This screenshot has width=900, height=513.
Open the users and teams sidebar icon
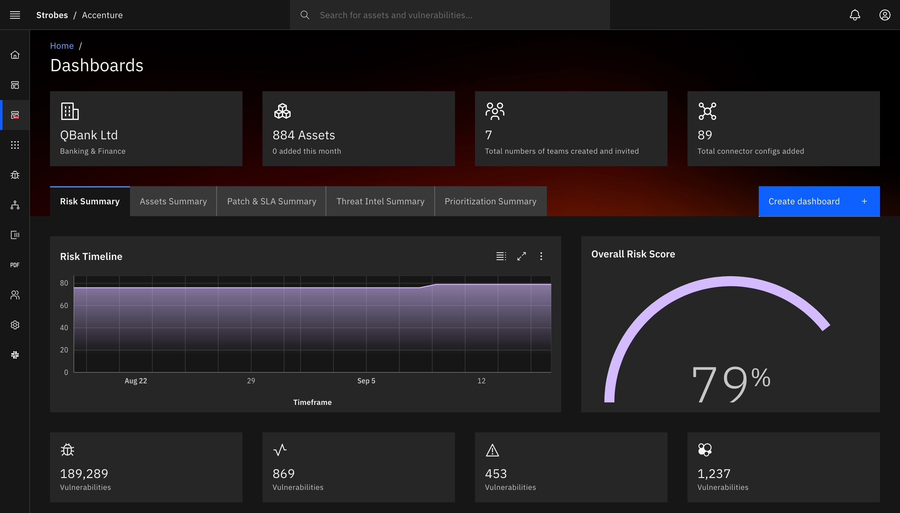click(x=15, y=295)
